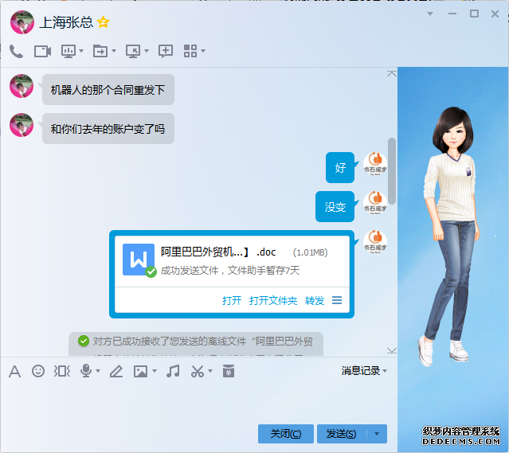Click the chat scroll up arrow
The height and width of the screenshot is (453, 509).
pyautogui.click(x=392, y=74)
